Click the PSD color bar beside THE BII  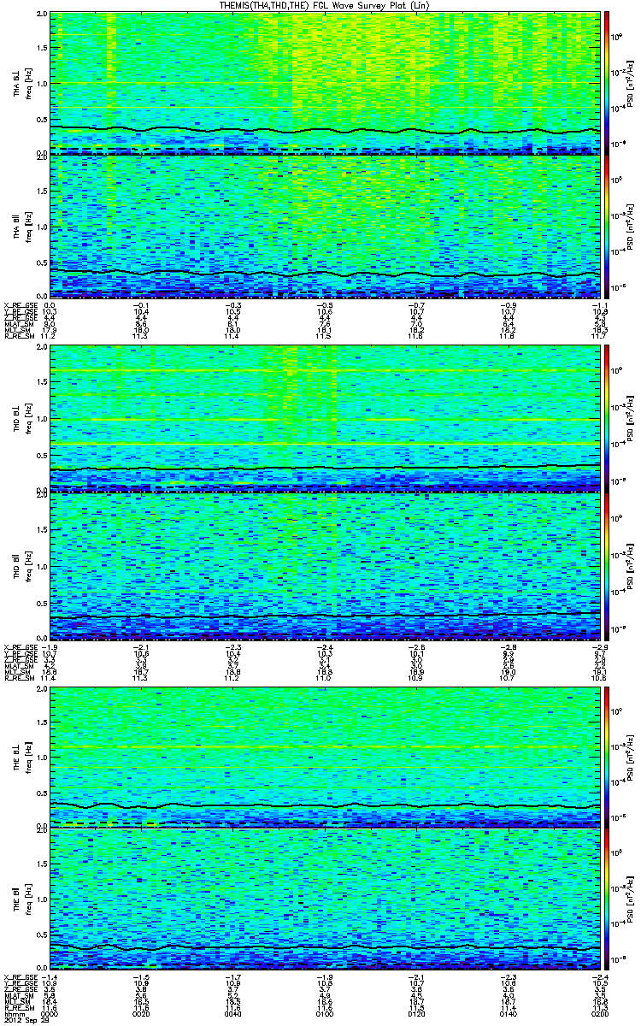click(x=607, y=899)
